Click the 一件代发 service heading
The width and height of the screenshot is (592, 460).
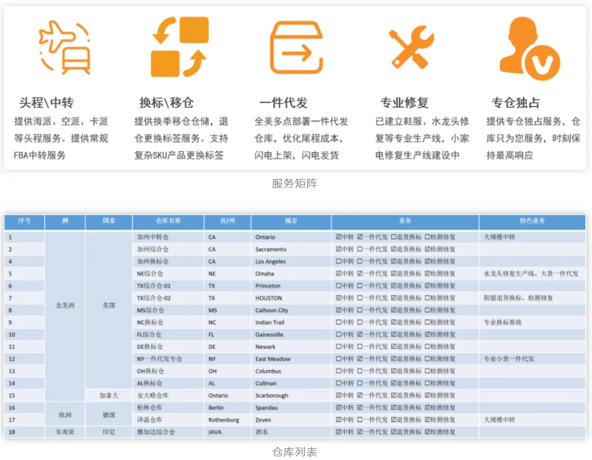(283, 103)
